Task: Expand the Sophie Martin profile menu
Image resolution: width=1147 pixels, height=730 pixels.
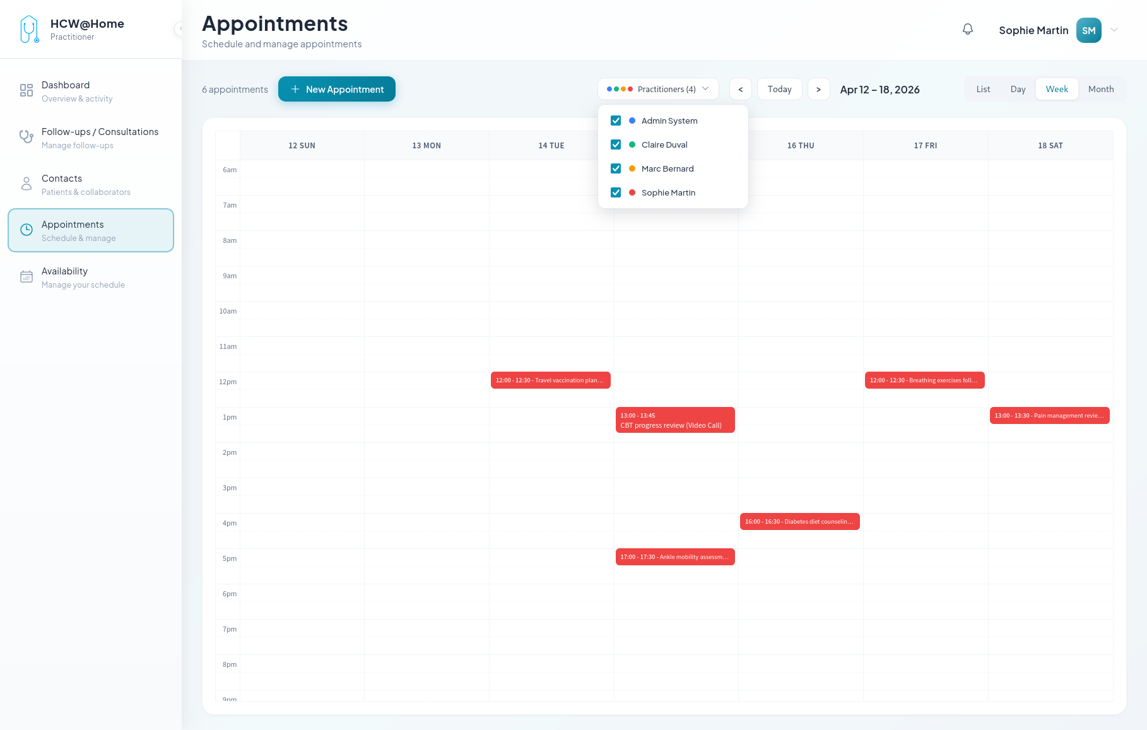Action: [x=1114, y=30]
